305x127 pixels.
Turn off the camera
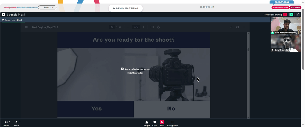(x=6, y=124)
